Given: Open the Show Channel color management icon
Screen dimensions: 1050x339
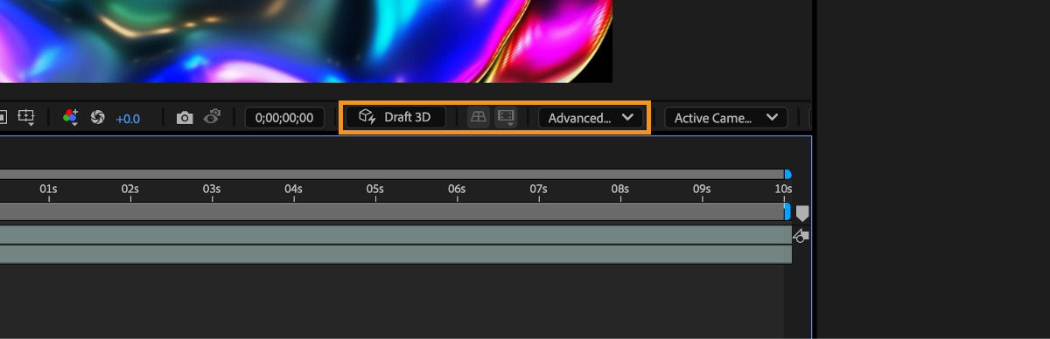Looking at the screenshot, I should pos(70,117).
